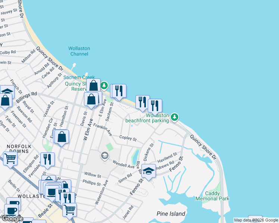Click the Waterston Ave street label
Screen dimensions: 279x223
[101, 192]
